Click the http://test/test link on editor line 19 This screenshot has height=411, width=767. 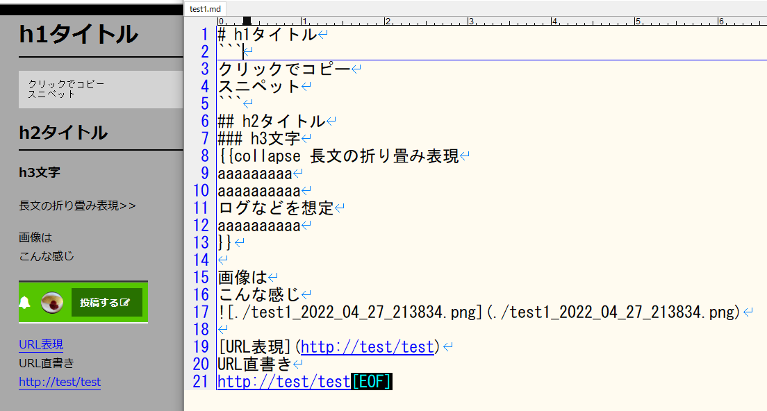pos(368,346)
